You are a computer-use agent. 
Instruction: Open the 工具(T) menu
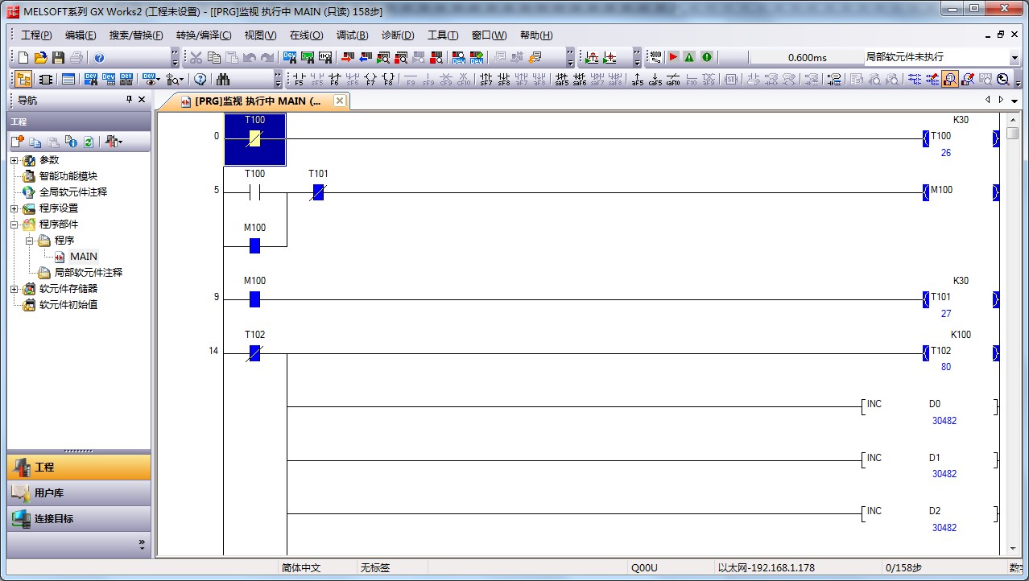point(443,35)
